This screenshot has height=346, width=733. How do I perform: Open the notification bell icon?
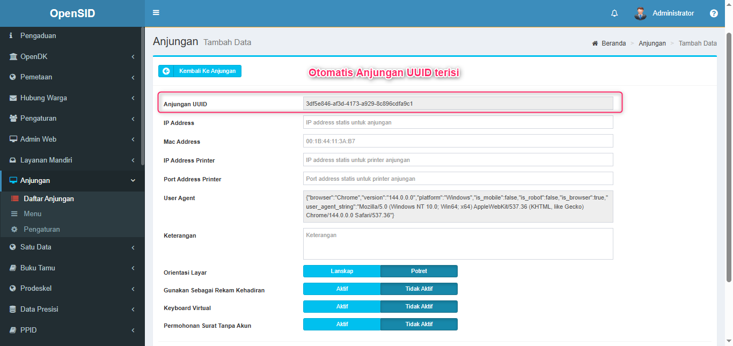click(x=614, y=13)
